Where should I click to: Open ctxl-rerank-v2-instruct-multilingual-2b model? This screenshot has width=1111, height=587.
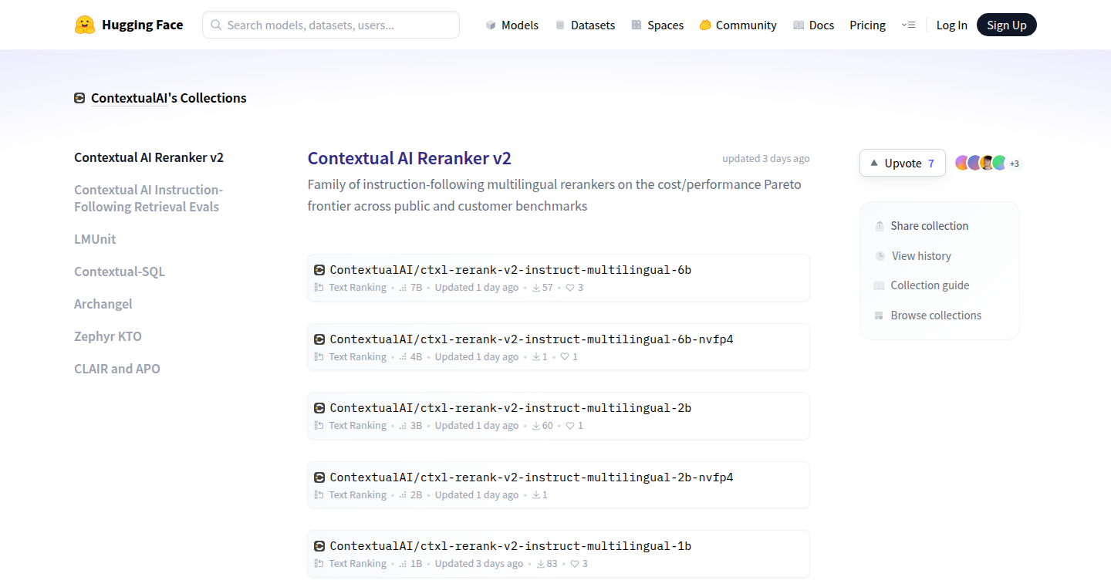click(559, 416)
